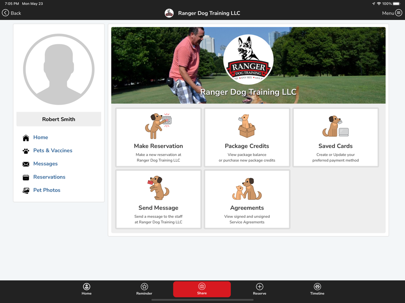Tap the Reserve plus icon
This screenshot has height=303, width=405.
pos(260,286)
